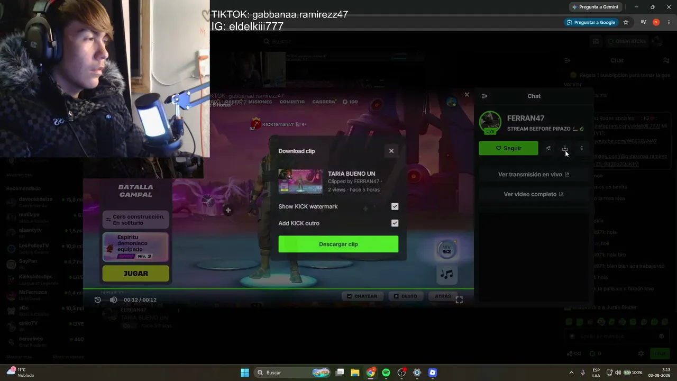
Task: Click the microphone icon in the system tray
Action: tap(583, 373)
